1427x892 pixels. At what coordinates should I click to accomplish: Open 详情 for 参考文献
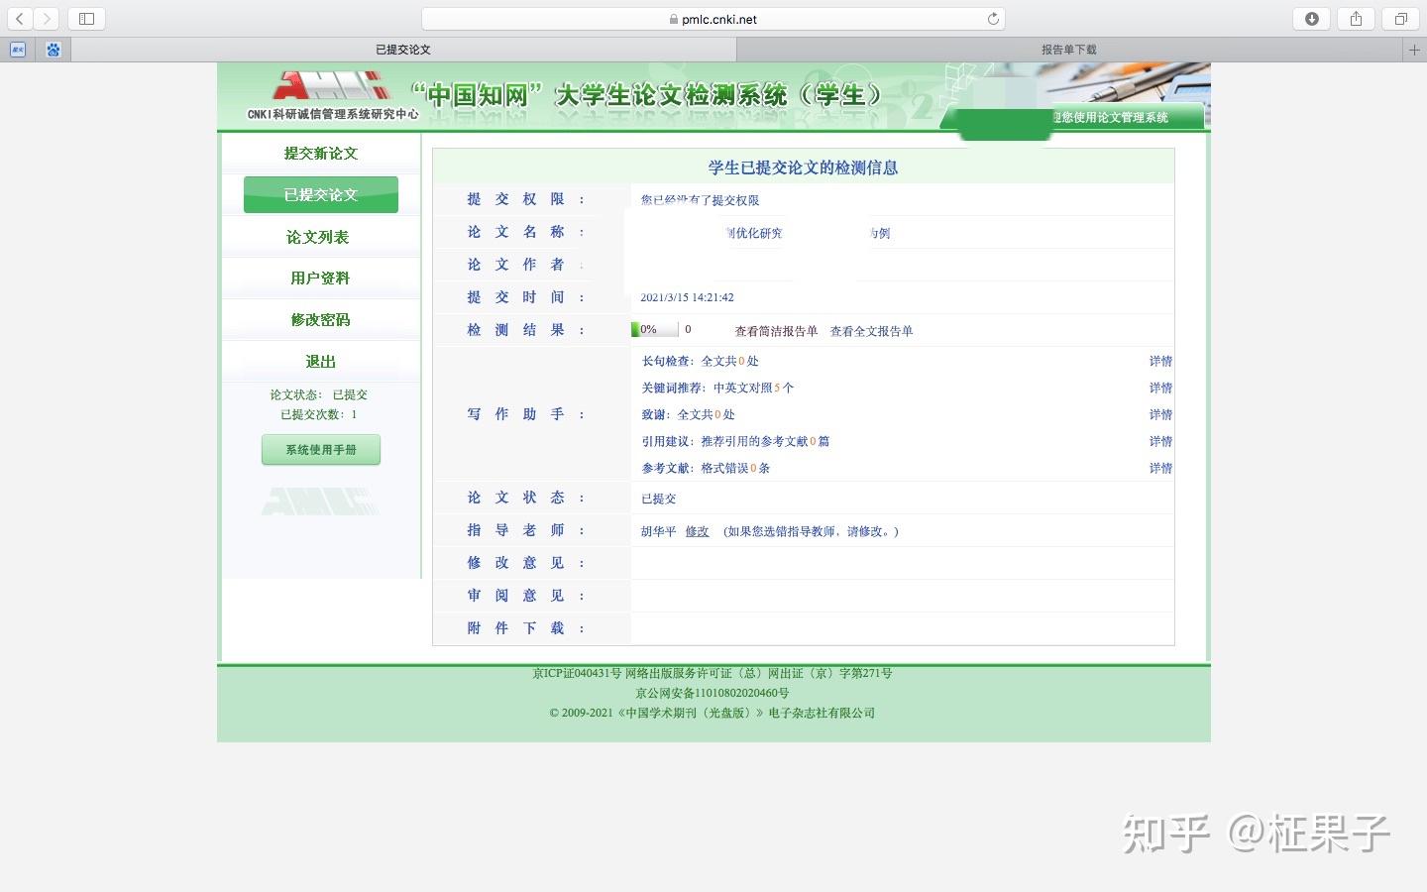(x=1160, y=468)
